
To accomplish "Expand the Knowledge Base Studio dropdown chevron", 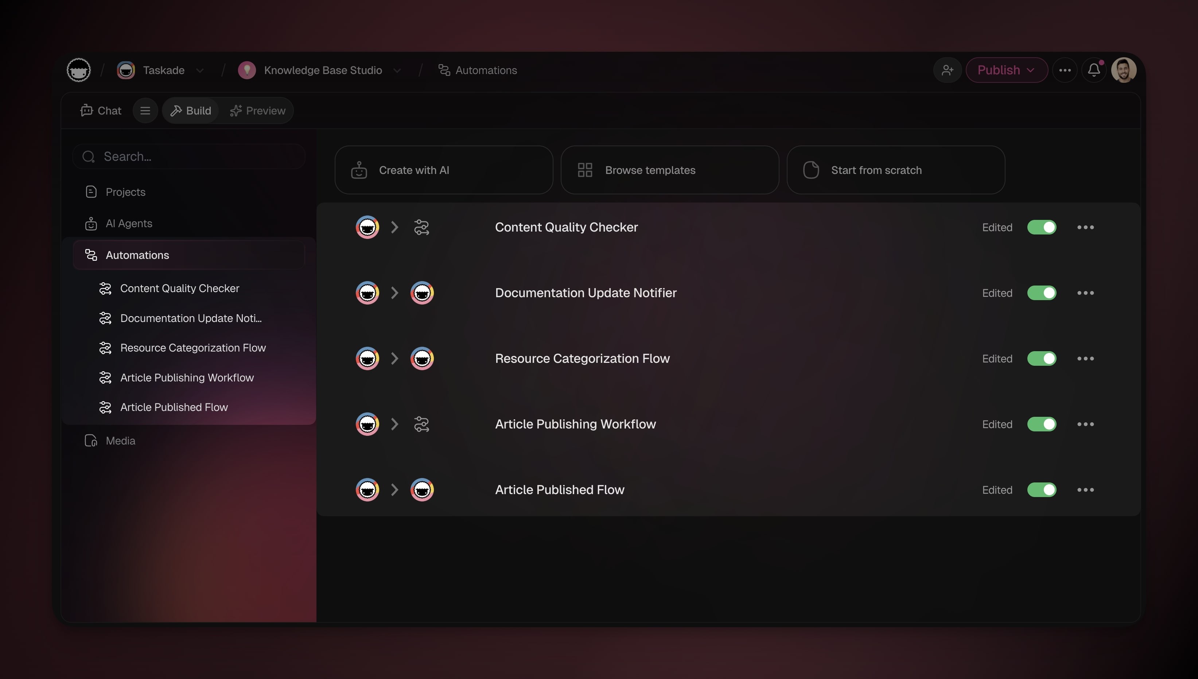I will coord(397,70).
